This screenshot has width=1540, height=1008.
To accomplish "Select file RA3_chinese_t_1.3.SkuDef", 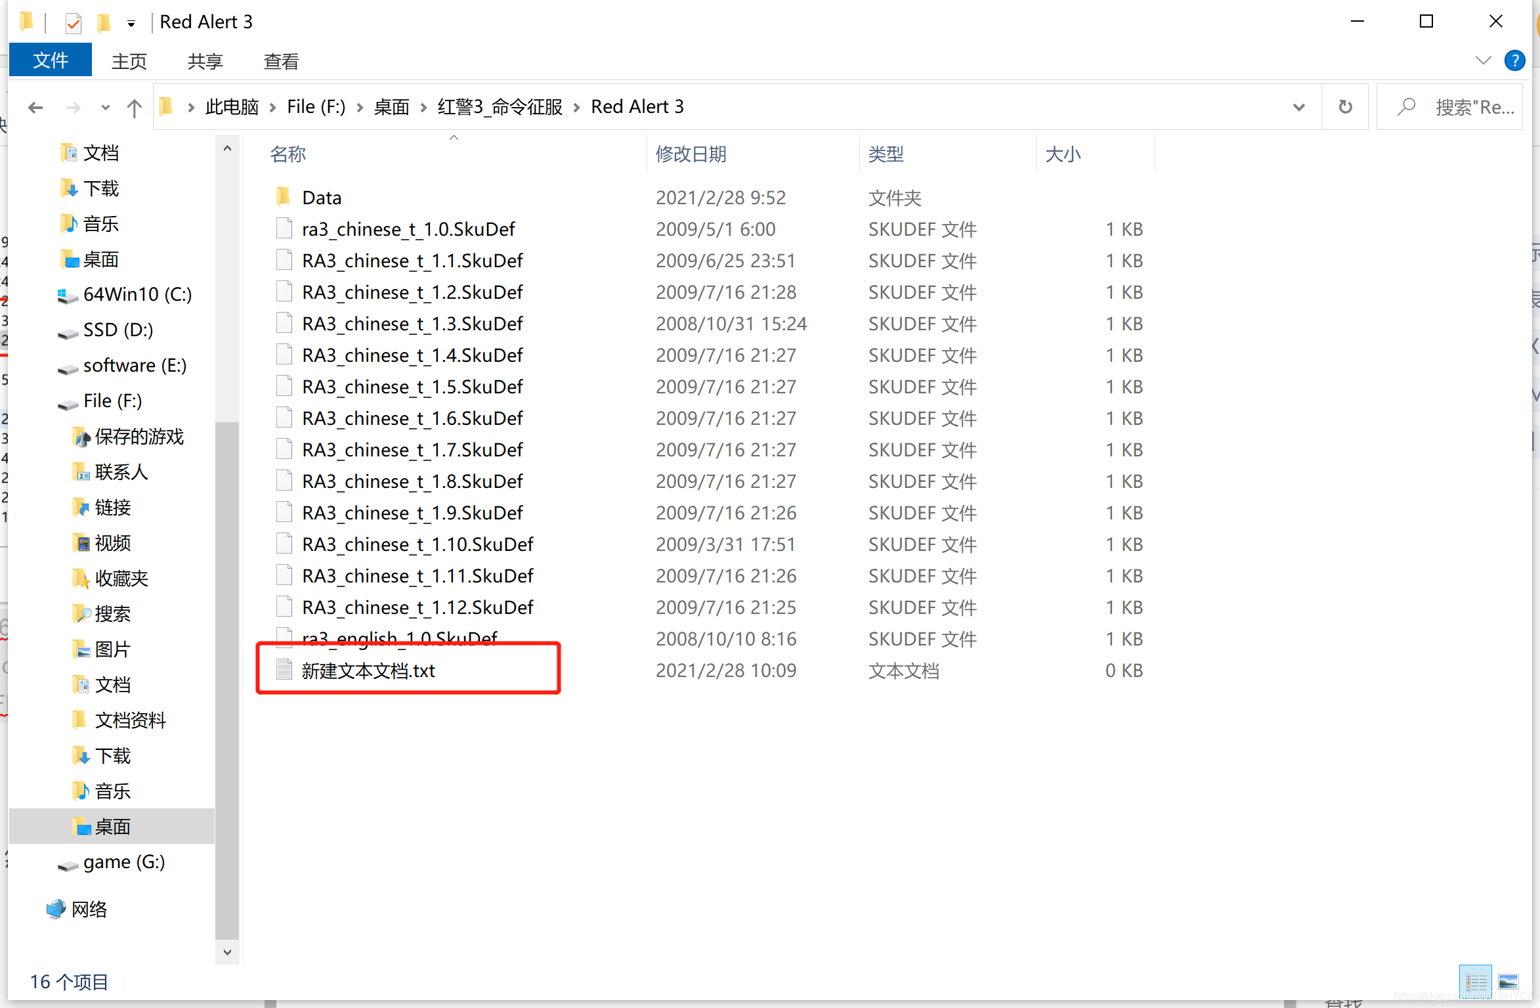I will tap(412, 324).
